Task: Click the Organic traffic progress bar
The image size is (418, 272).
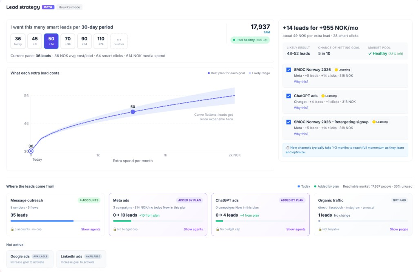Action: coord(363,221)
